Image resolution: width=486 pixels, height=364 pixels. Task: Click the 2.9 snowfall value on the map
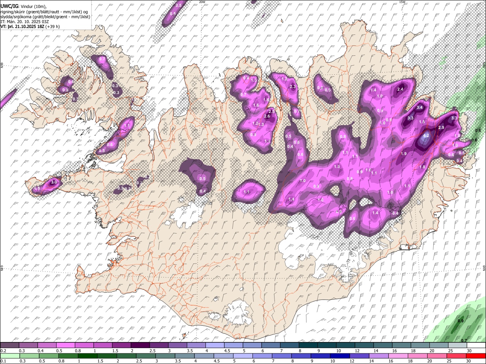[441, 128]
